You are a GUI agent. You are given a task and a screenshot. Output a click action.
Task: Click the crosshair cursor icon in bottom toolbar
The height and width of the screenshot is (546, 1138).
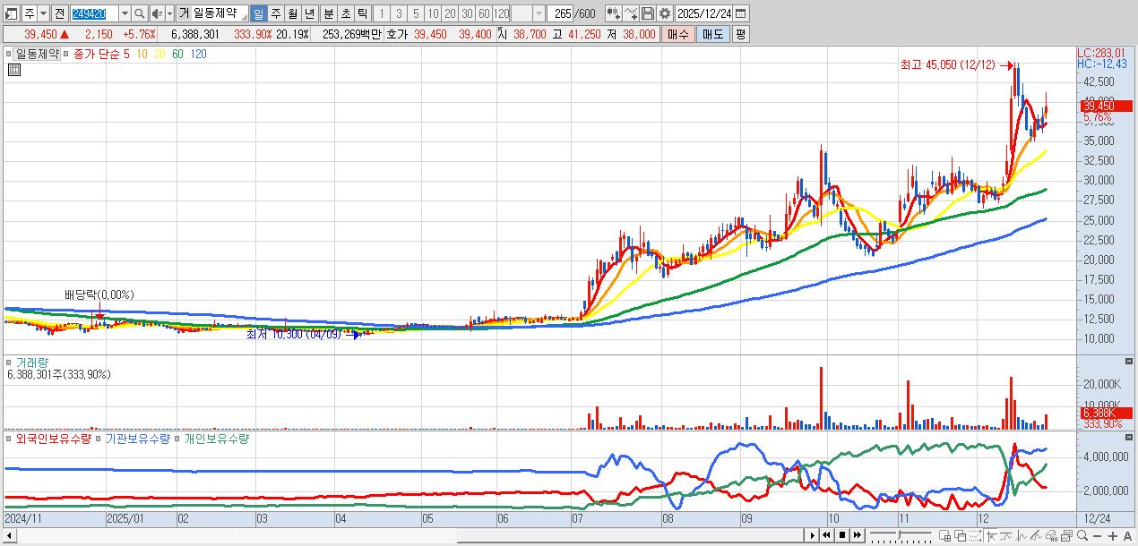pos(991,535)
